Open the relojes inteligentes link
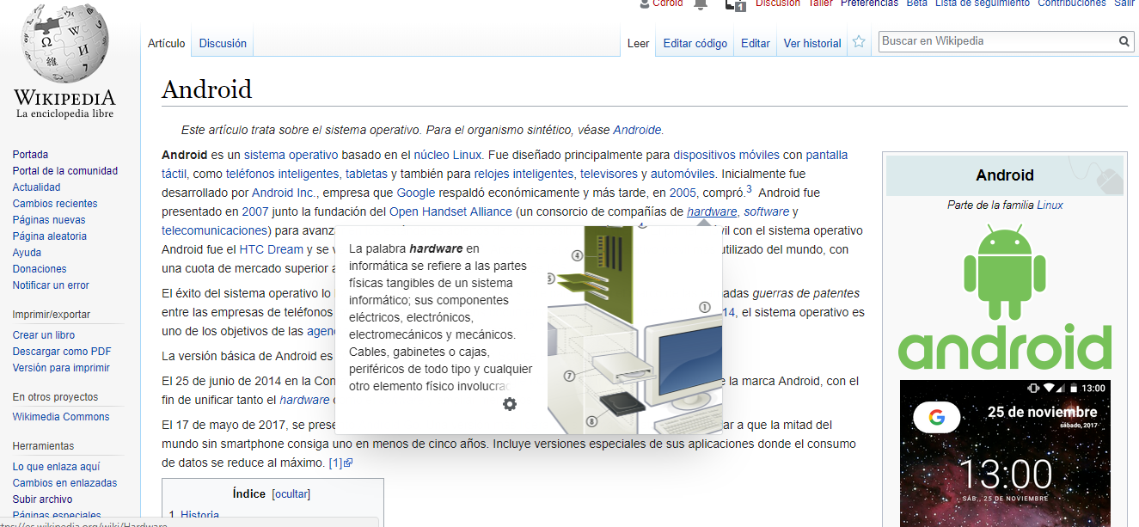 tap(524, 174)
